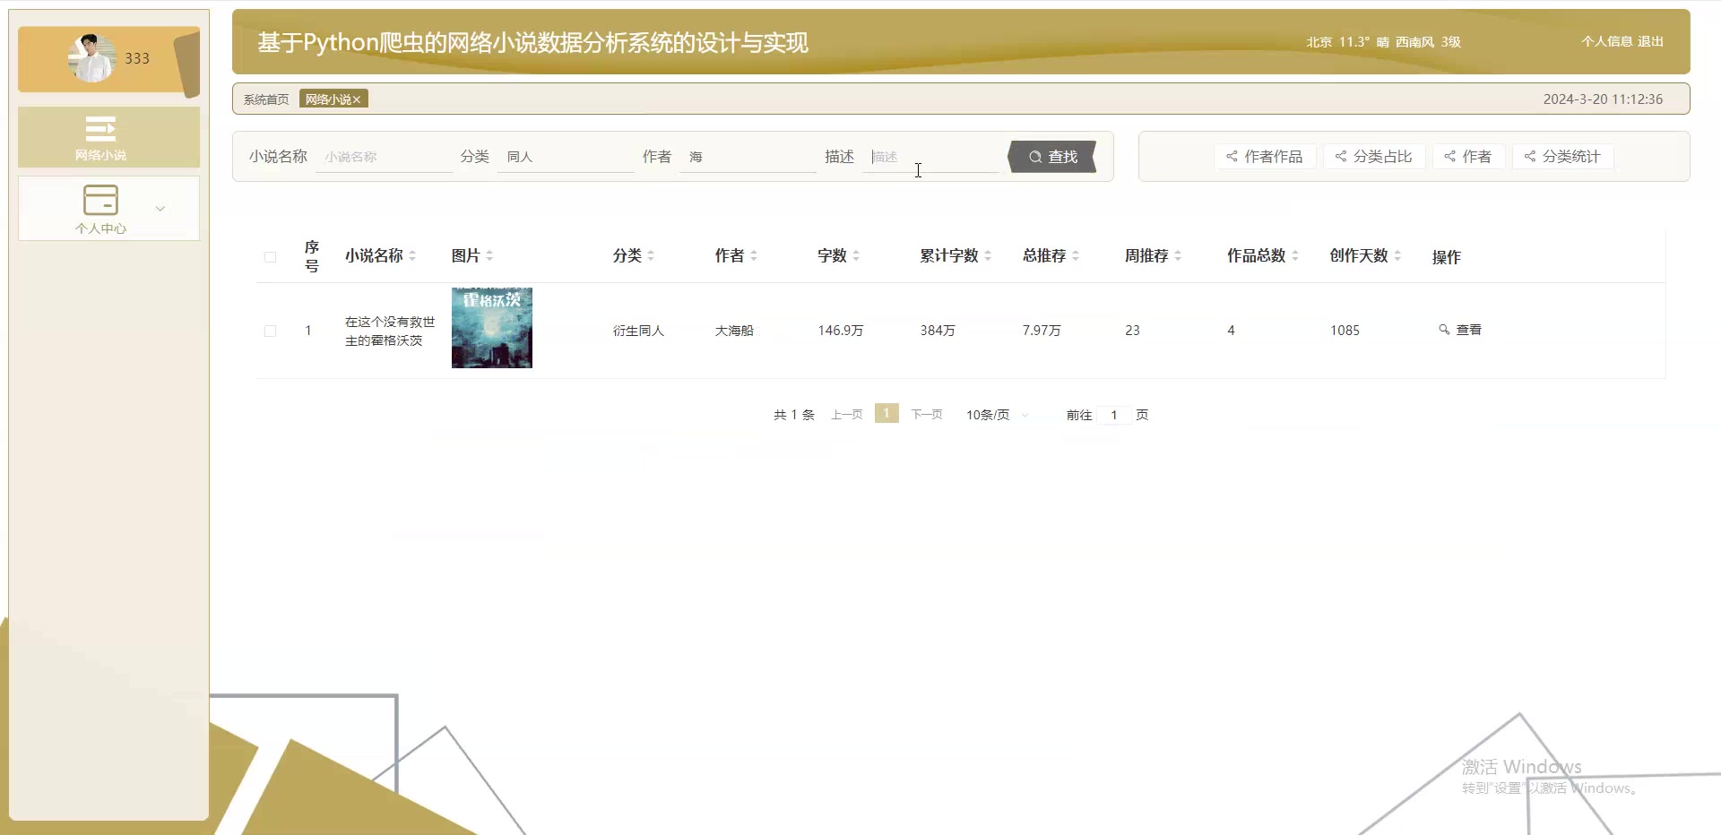Click share icon beside 作者作品
Viewport: 1721px width, 835px height.
[1232, 157]
